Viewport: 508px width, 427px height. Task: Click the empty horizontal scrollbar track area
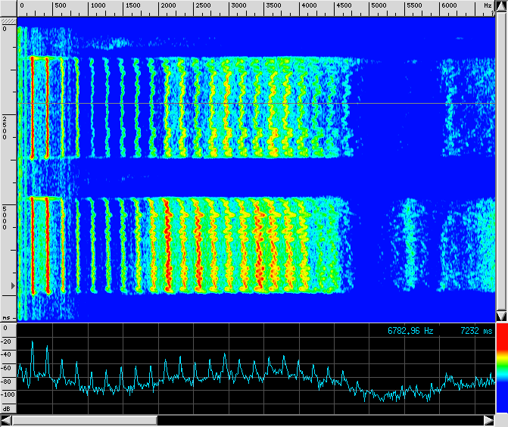318,420
